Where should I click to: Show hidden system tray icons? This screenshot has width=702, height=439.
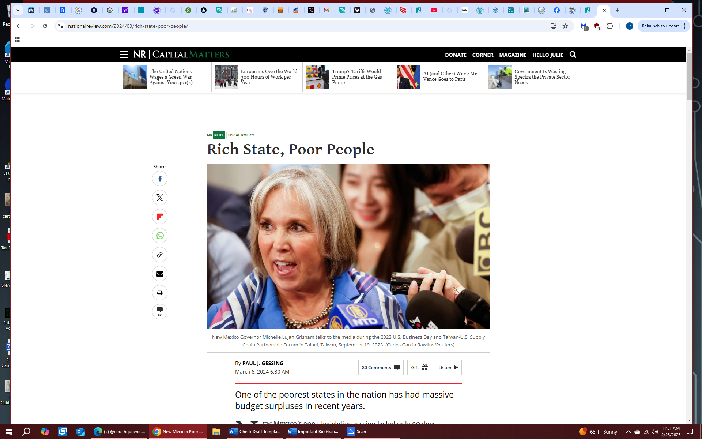[628, 432]
